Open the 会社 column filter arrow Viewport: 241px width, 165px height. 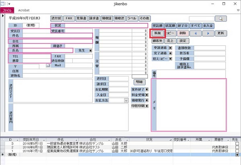click(109, 140)
